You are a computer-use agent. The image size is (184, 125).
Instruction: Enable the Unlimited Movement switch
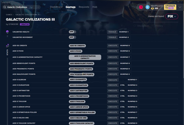click(x=72, y=37)
